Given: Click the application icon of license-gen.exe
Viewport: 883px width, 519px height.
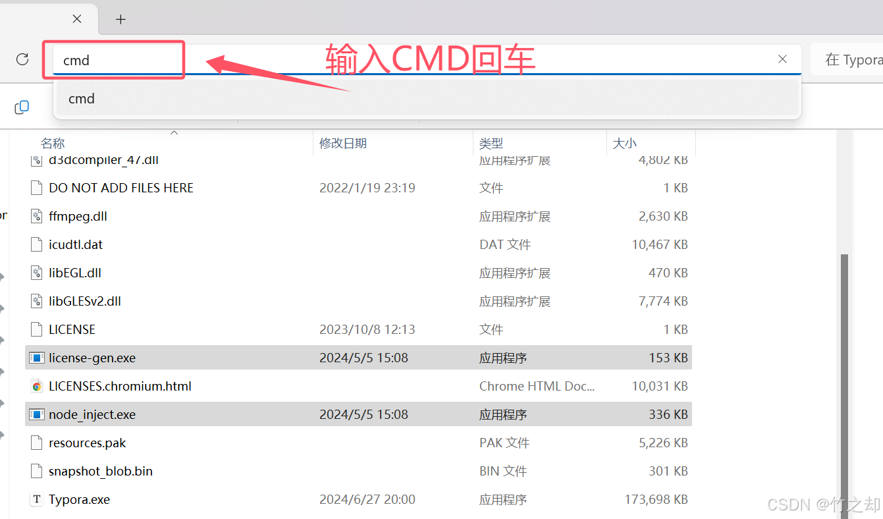Looking at the screenshot, I should point(36,358).
